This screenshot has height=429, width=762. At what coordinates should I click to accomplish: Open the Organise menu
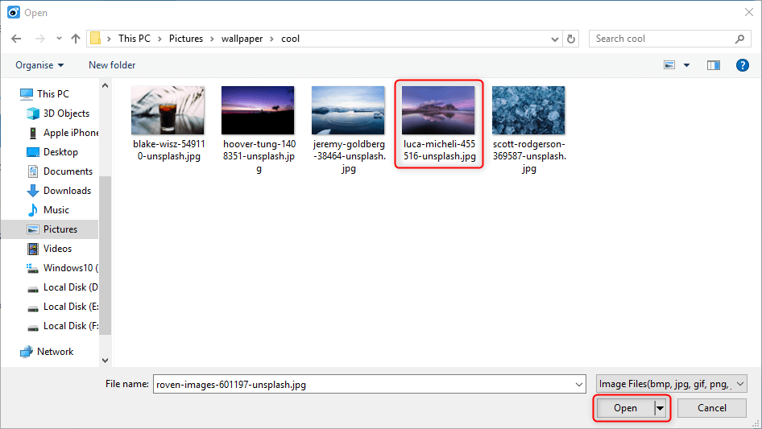[x=39, y=65]
